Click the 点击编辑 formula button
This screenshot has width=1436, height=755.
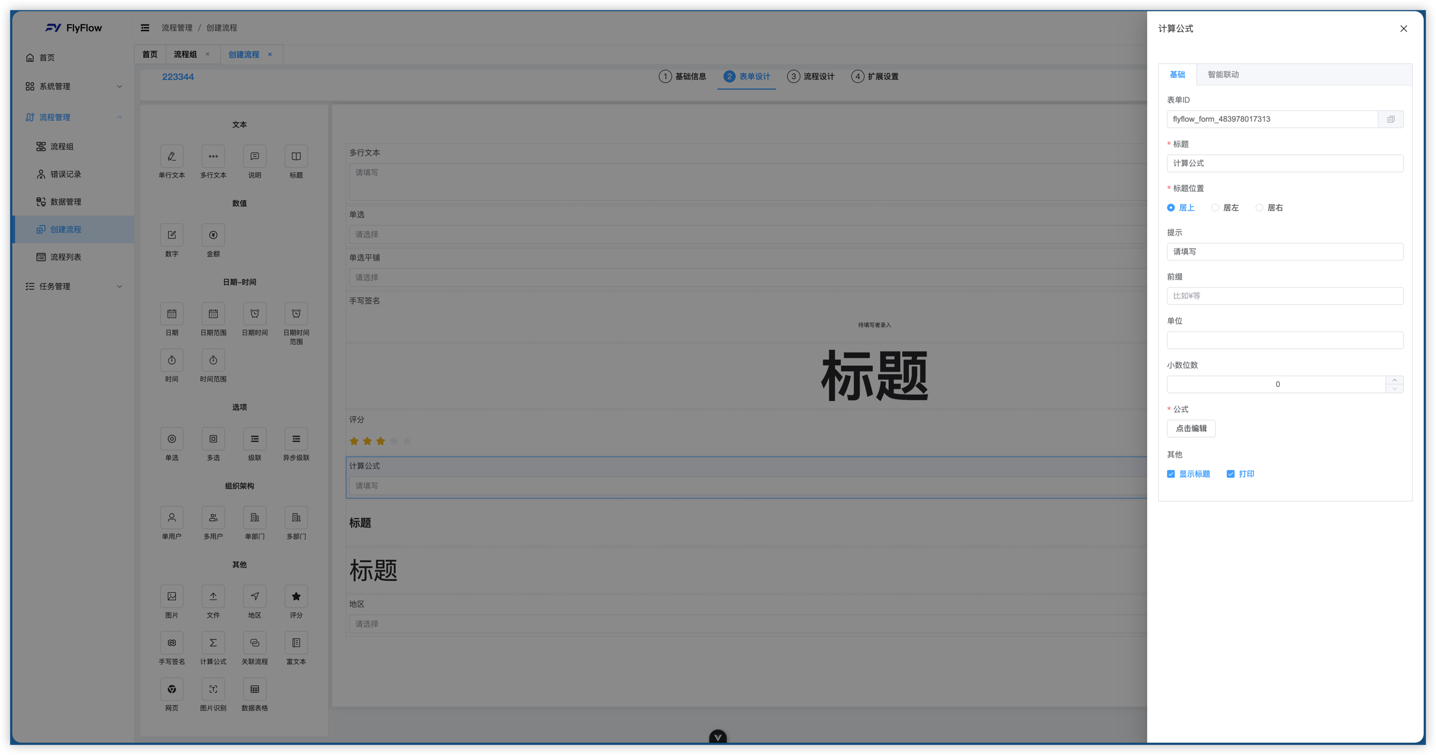pyautogui.click(x=1191, y=428)
